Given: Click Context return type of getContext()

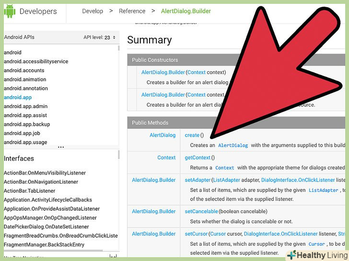Looking at the screenshot, I should click(x=166, y=158).
